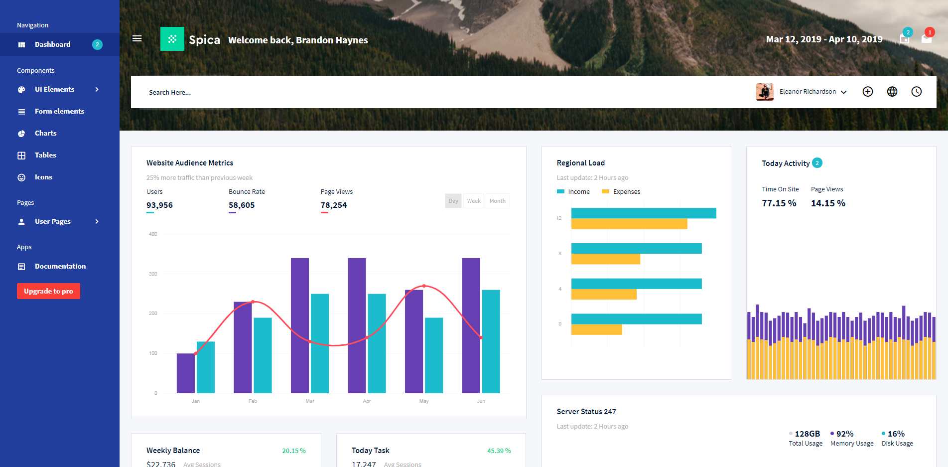Click the clock history icon
This screenshot has height=467, width=948.
point(917,92)
